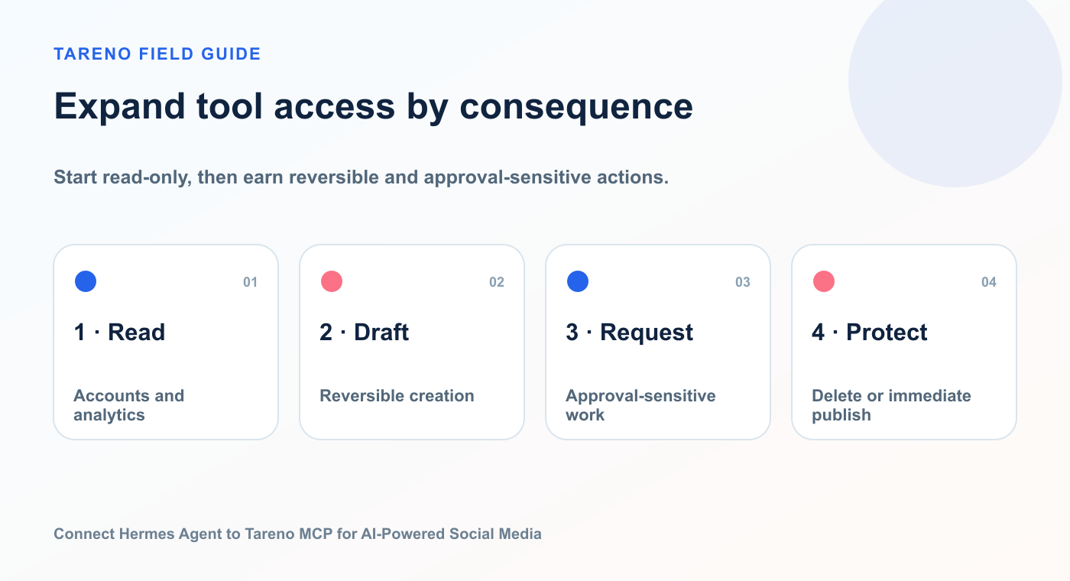1070x581 pixels.
Task: Select the 01 number badge
Action: (251, 282)
